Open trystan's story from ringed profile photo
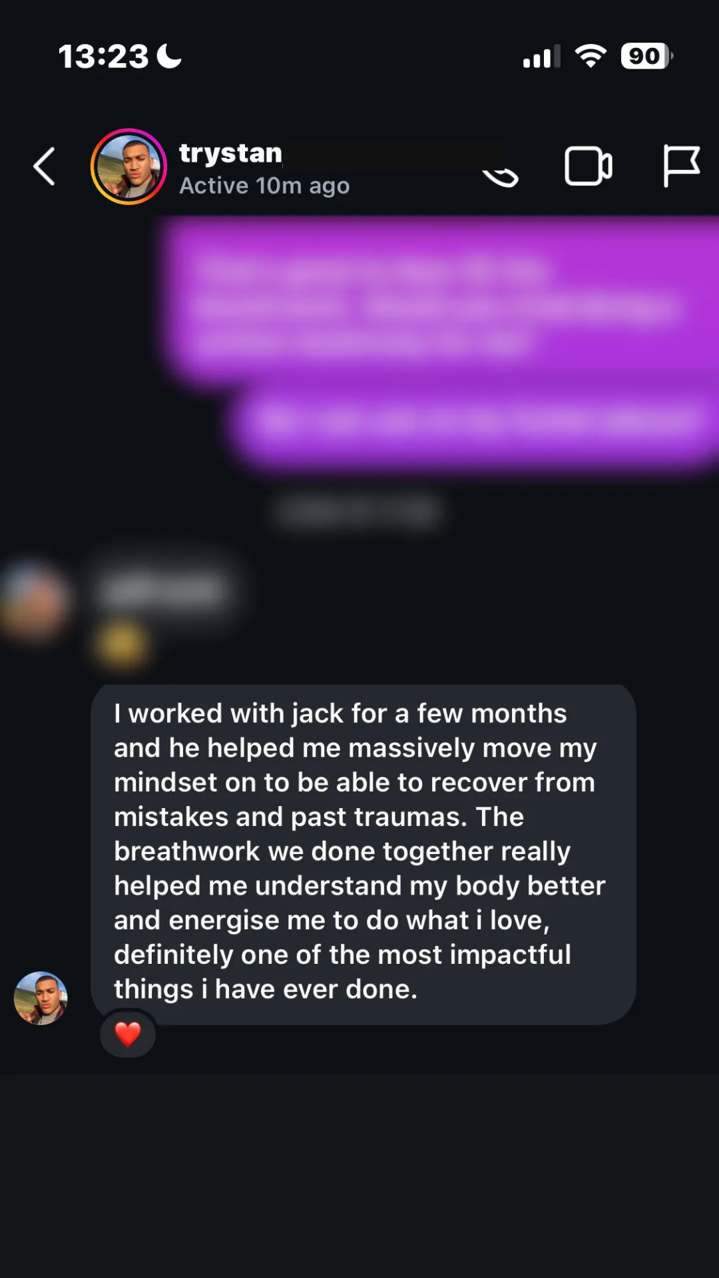The image size is (719, 1278). tap(128, 166)
